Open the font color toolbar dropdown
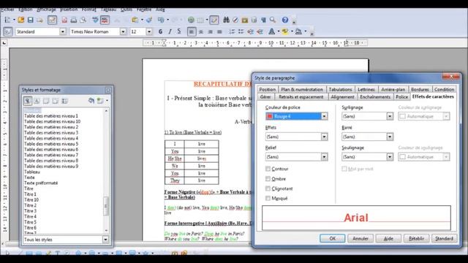This screenshot has height=263, width=468. [279, 31]
